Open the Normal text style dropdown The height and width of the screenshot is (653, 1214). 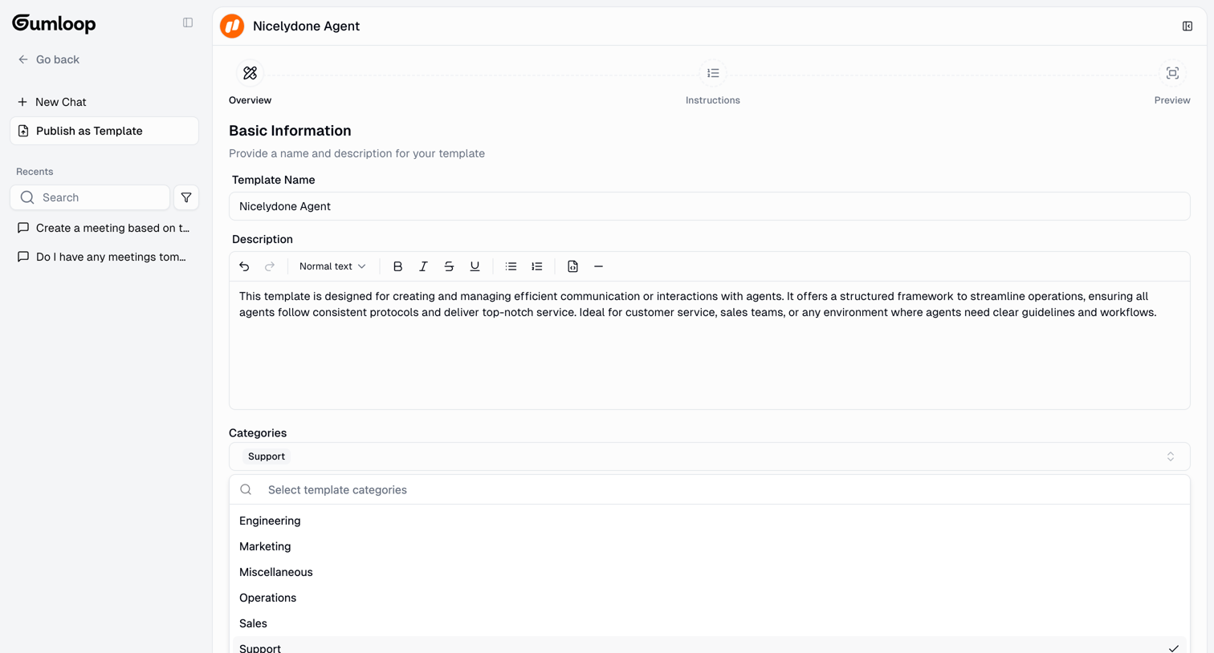click(332, 266)
